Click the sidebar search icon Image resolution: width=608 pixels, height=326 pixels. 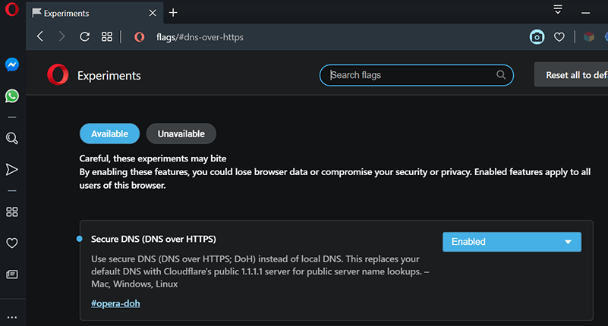point(12,138)
